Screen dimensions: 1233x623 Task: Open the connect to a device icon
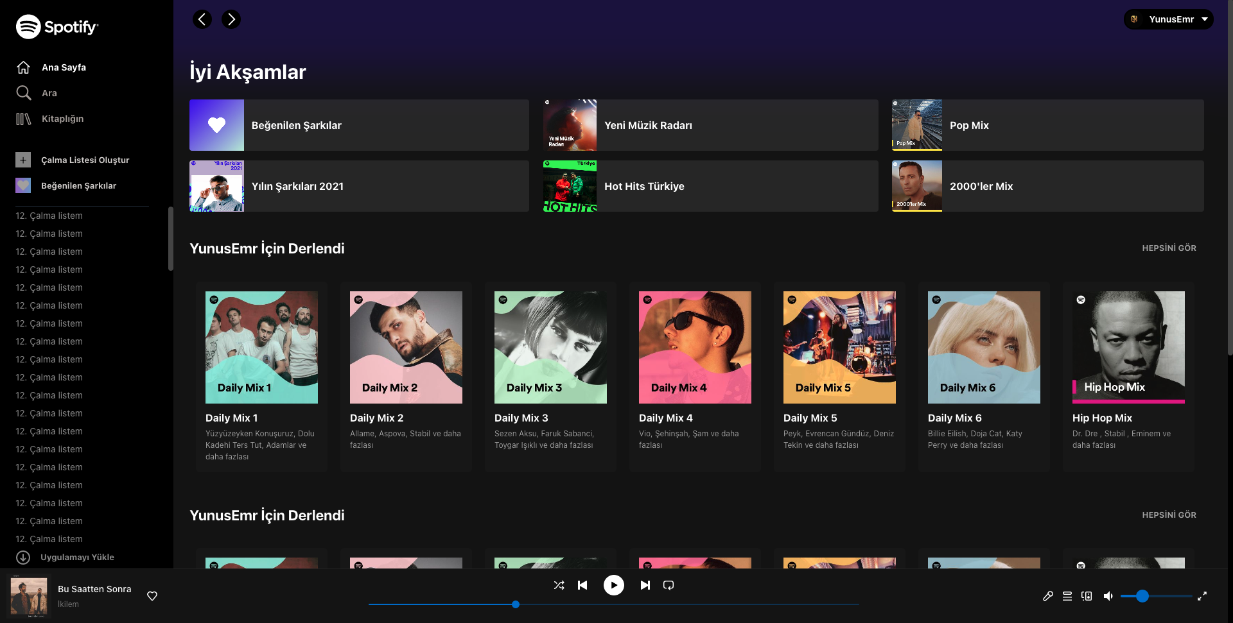tap(1087, 596)
